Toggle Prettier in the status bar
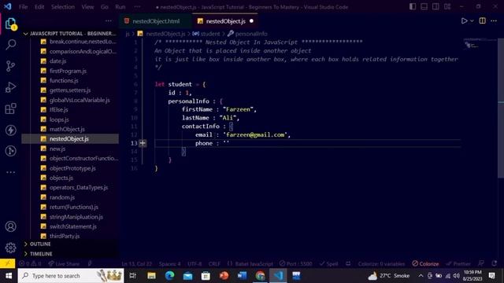This screenshot has height=283, width=504. (x=458, y=264)
